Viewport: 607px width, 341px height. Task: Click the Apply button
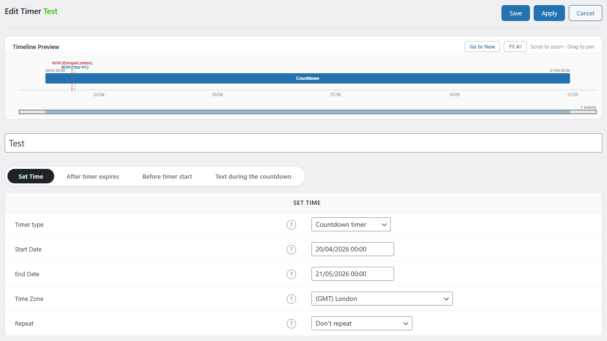549,13
